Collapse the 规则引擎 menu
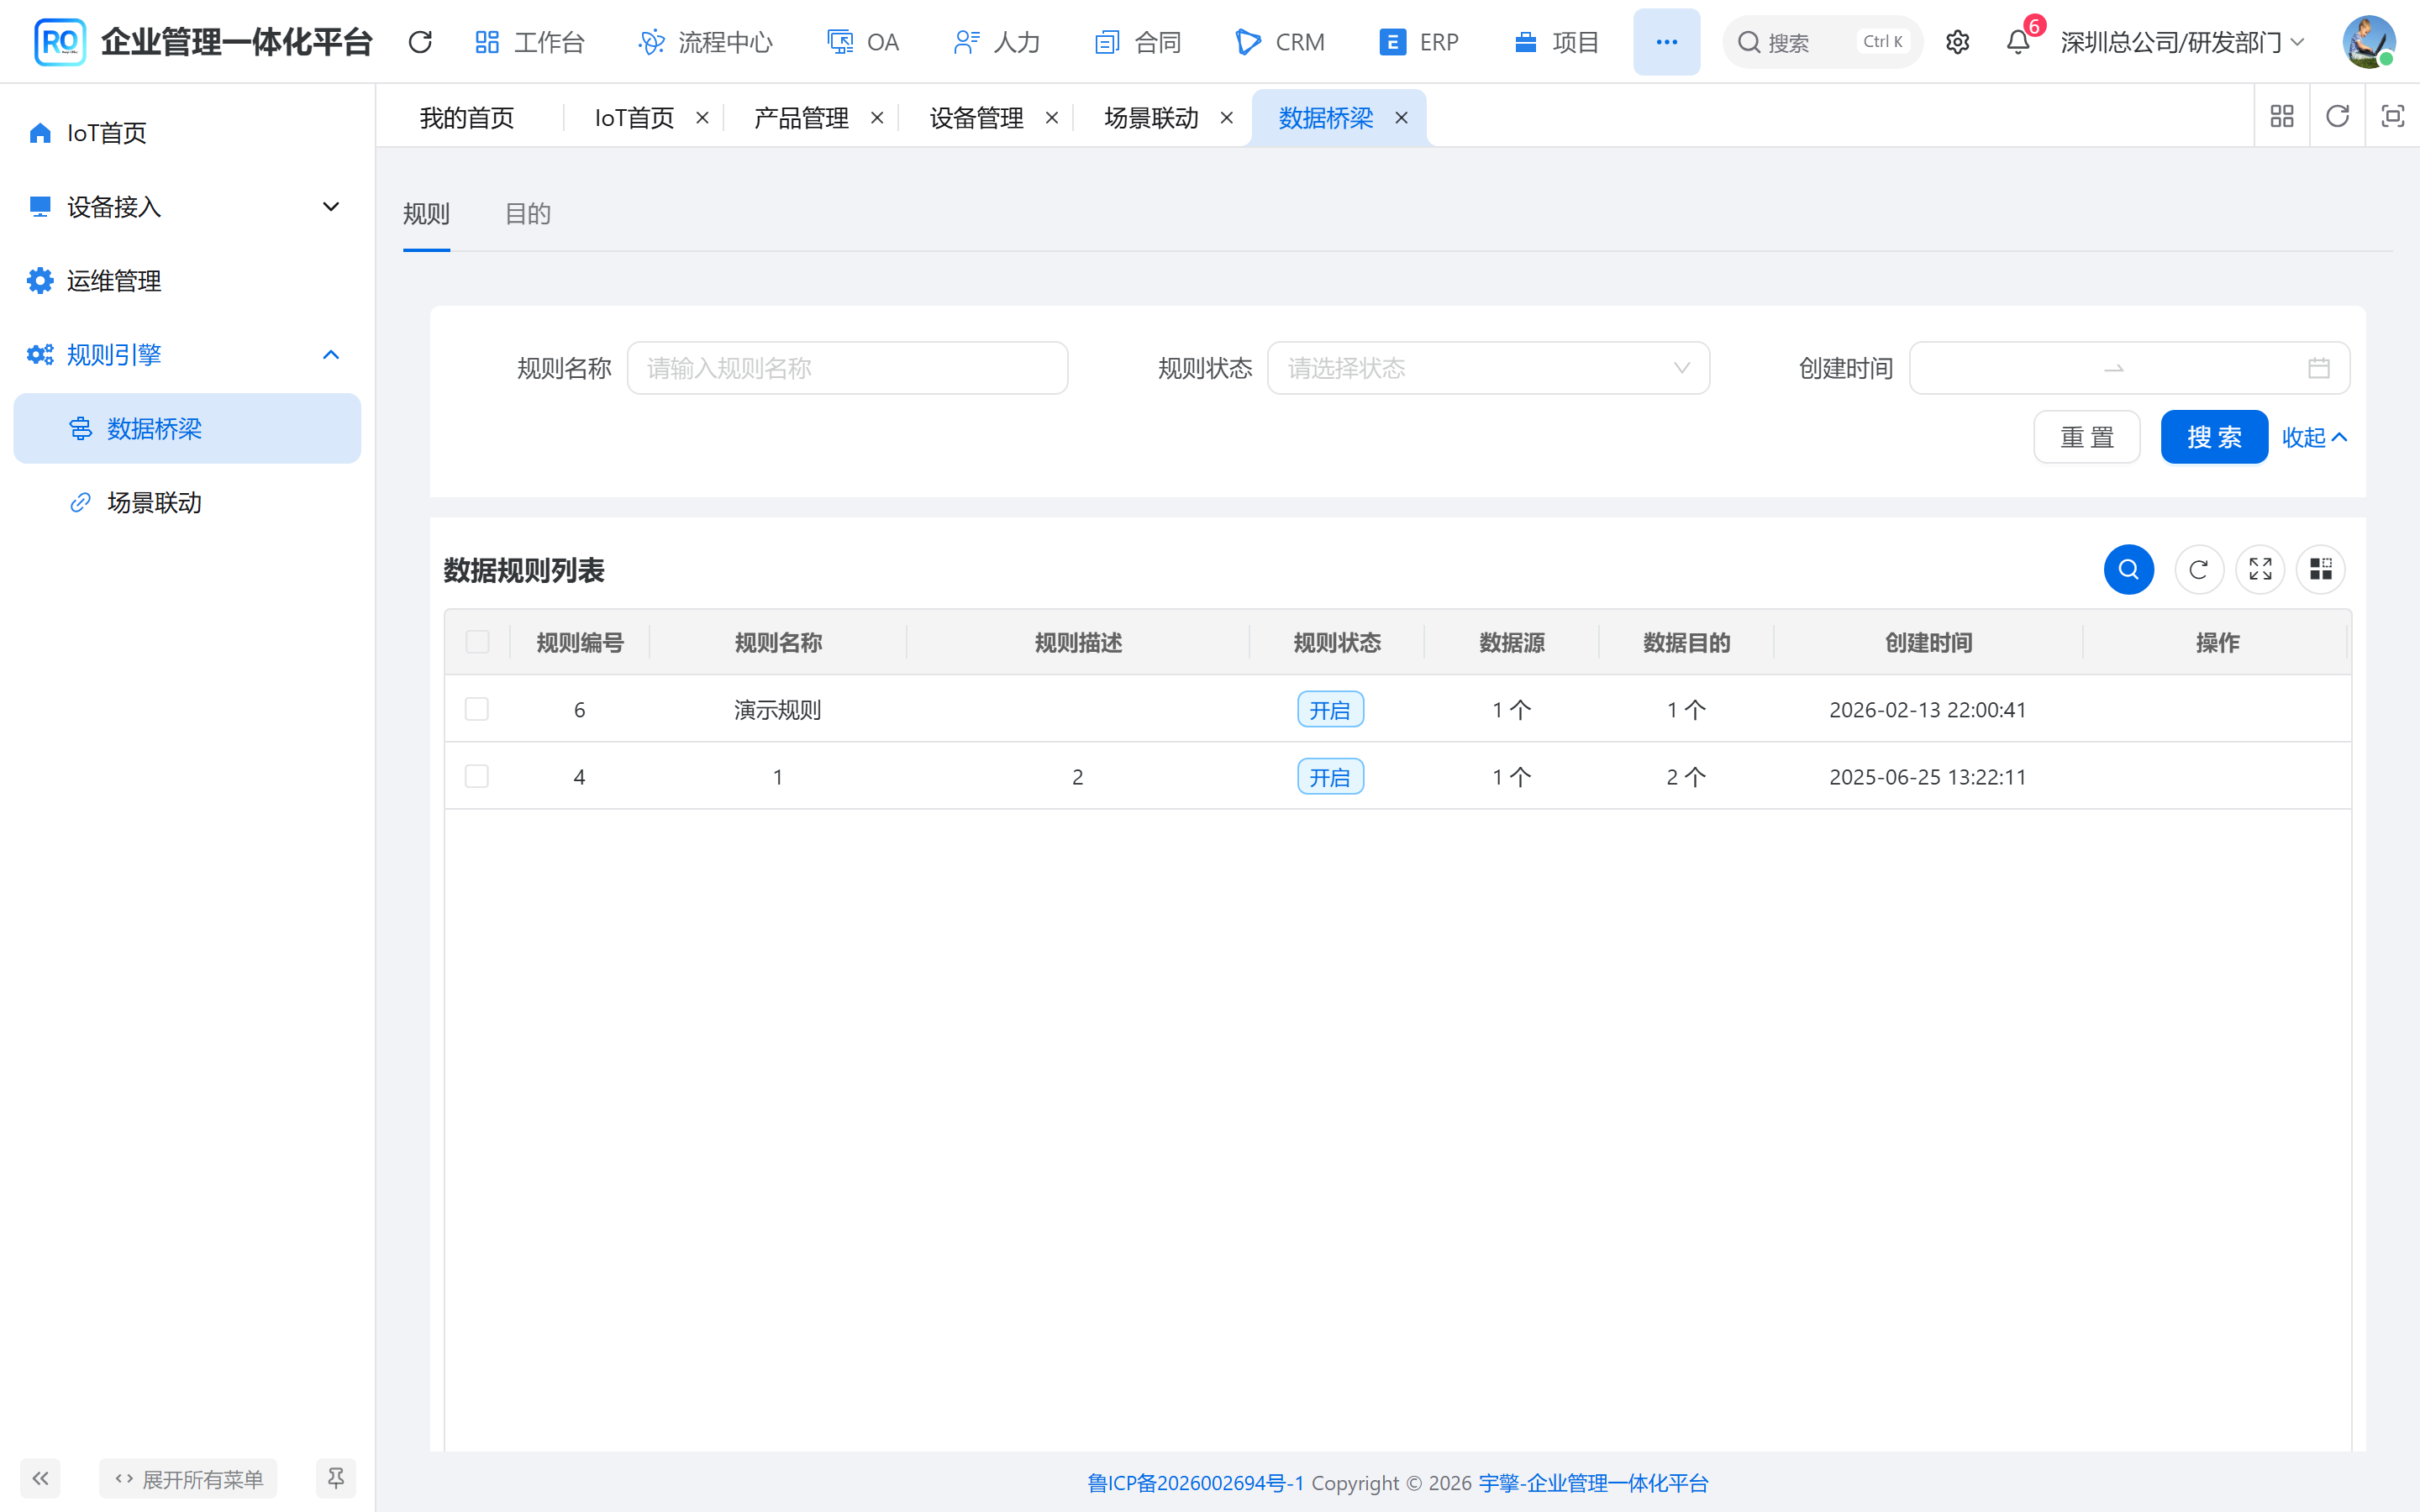Screen dimensions: 2420x1512 pyautogui.click(x=187, y=354)
